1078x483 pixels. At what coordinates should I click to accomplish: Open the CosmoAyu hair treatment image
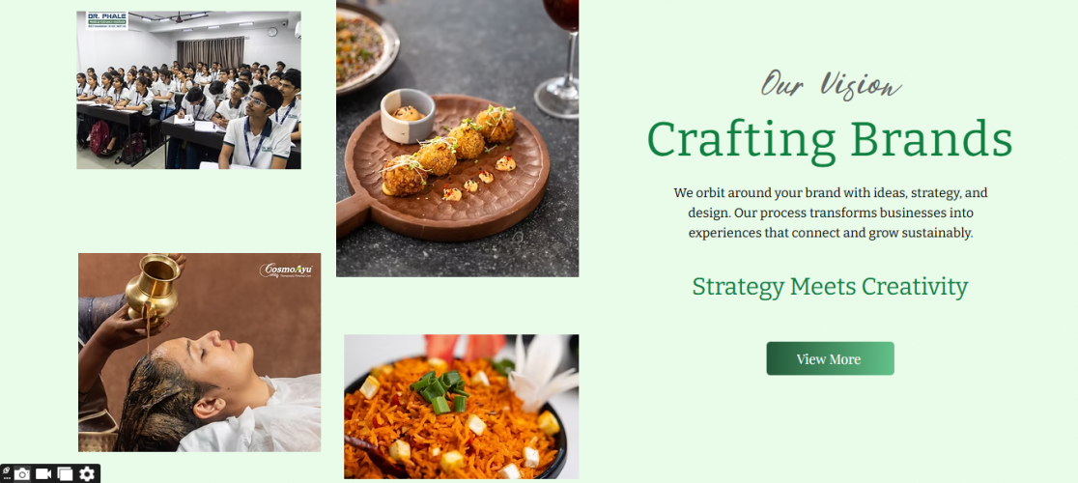[x=199, y=353]
